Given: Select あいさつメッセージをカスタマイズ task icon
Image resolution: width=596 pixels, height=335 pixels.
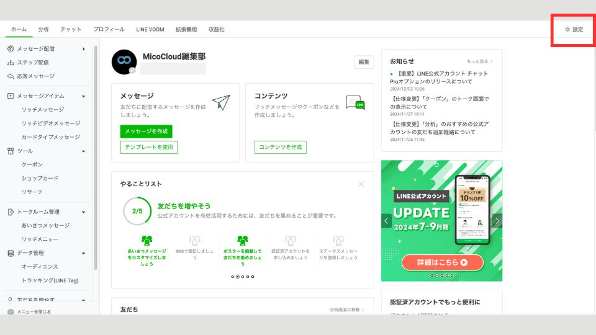Looking at the screenshot, I should point(147,240).
